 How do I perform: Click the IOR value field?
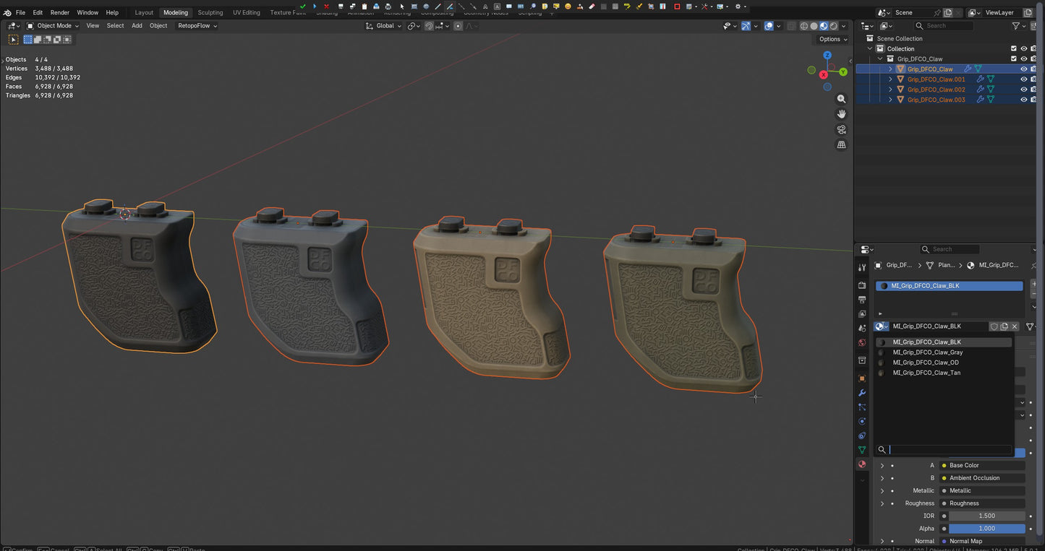click(987, 516)
